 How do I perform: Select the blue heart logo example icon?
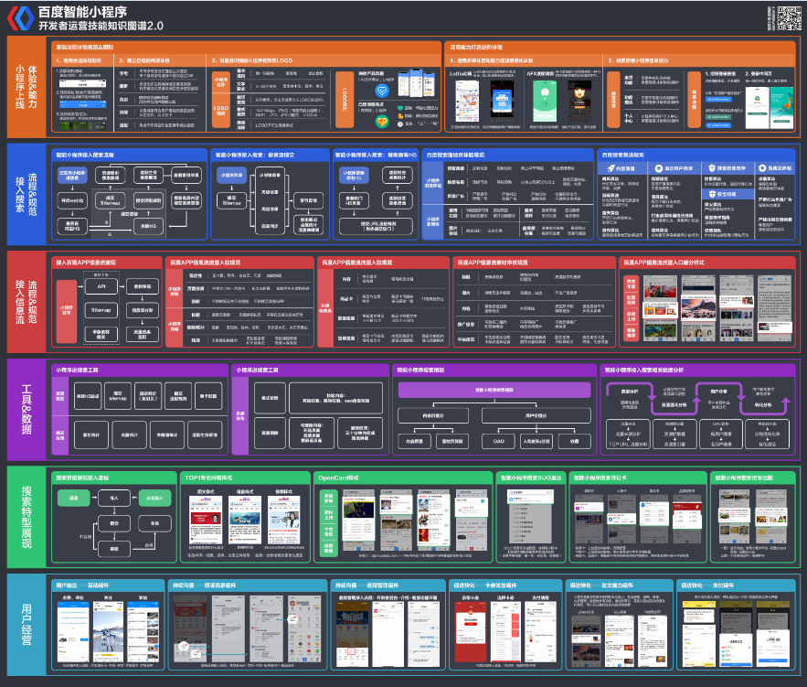(382, 91)
